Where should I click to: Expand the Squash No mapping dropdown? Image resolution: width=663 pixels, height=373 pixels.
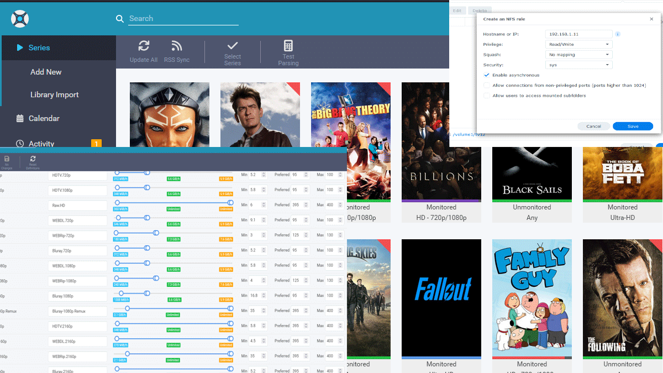[578, 55]
